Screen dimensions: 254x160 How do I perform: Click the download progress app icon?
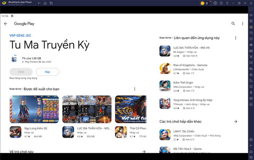pos(14,59)
